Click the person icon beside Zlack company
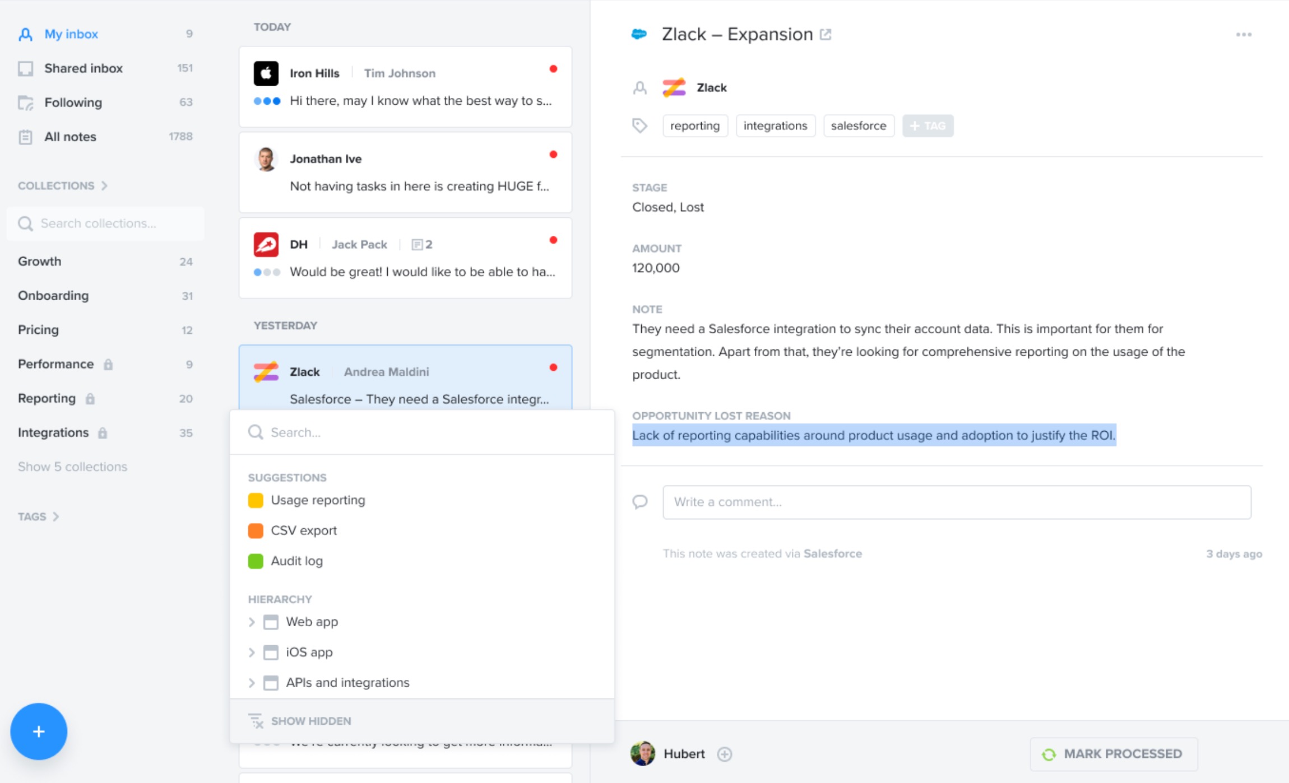This screenshot has height=783, width=1289. pos(639,87)
